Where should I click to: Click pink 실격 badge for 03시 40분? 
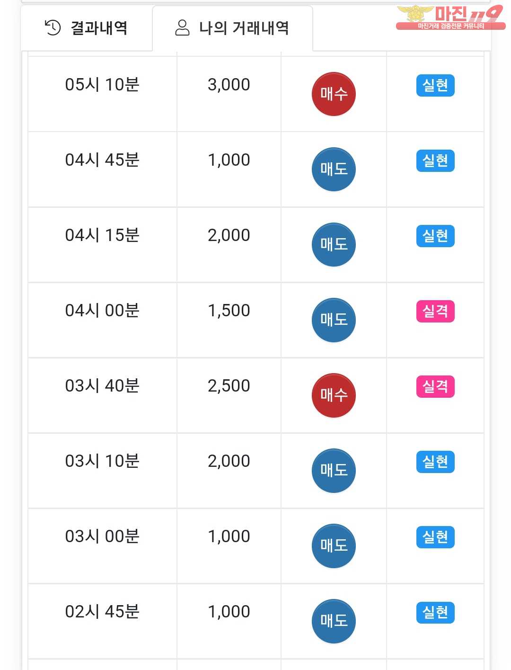pos(435,387)
